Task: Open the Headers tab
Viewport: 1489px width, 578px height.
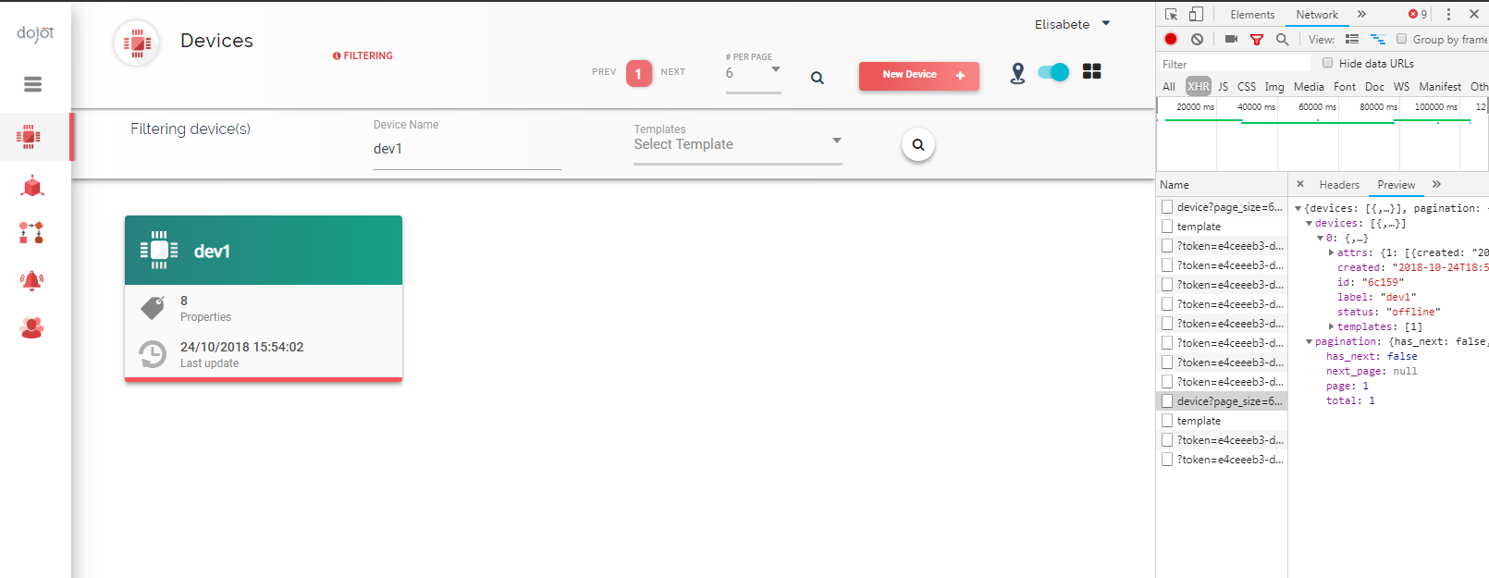Action: coord(1339,185)
